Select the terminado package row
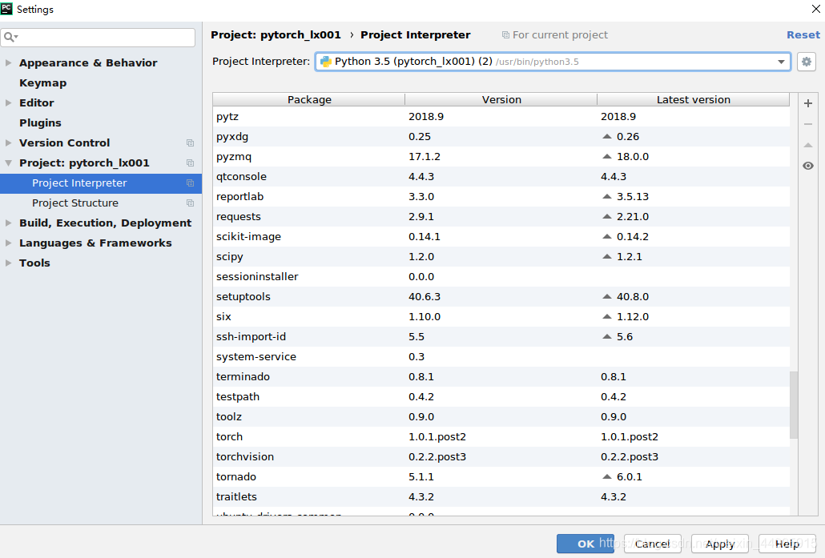Image resolution: width=825 pixels, height=558 pixels. pyautogui.click(x=501, y=376)
